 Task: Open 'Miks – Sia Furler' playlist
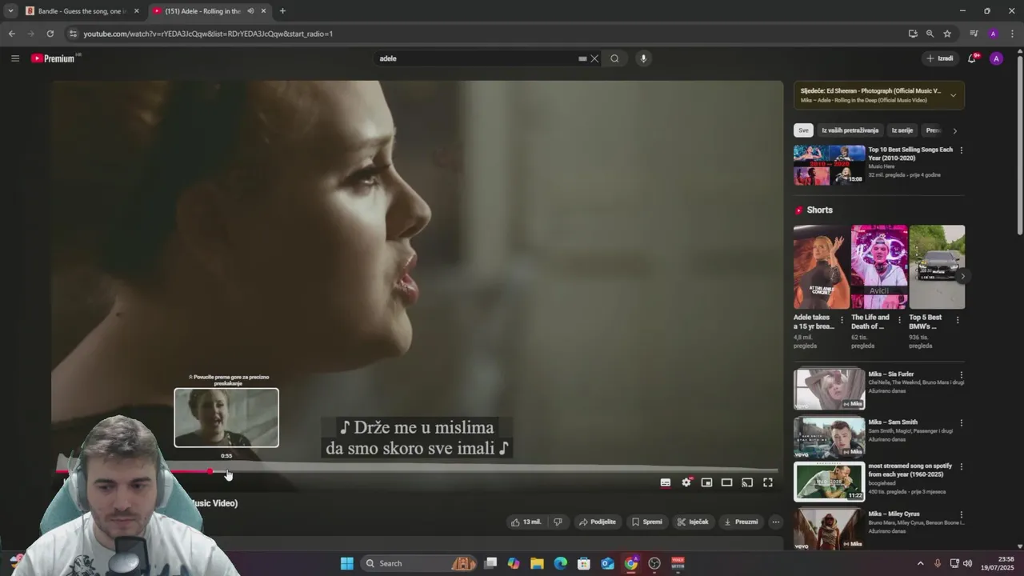pos(829,389)
